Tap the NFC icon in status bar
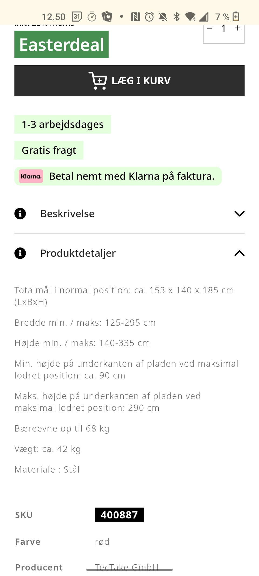Screen dimensions: 259x576 point(135,17)
